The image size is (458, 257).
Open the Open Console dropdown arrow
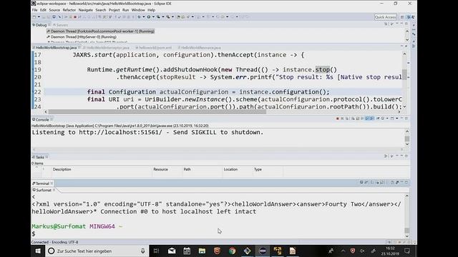pyautogui.click(x=397, y=119)
